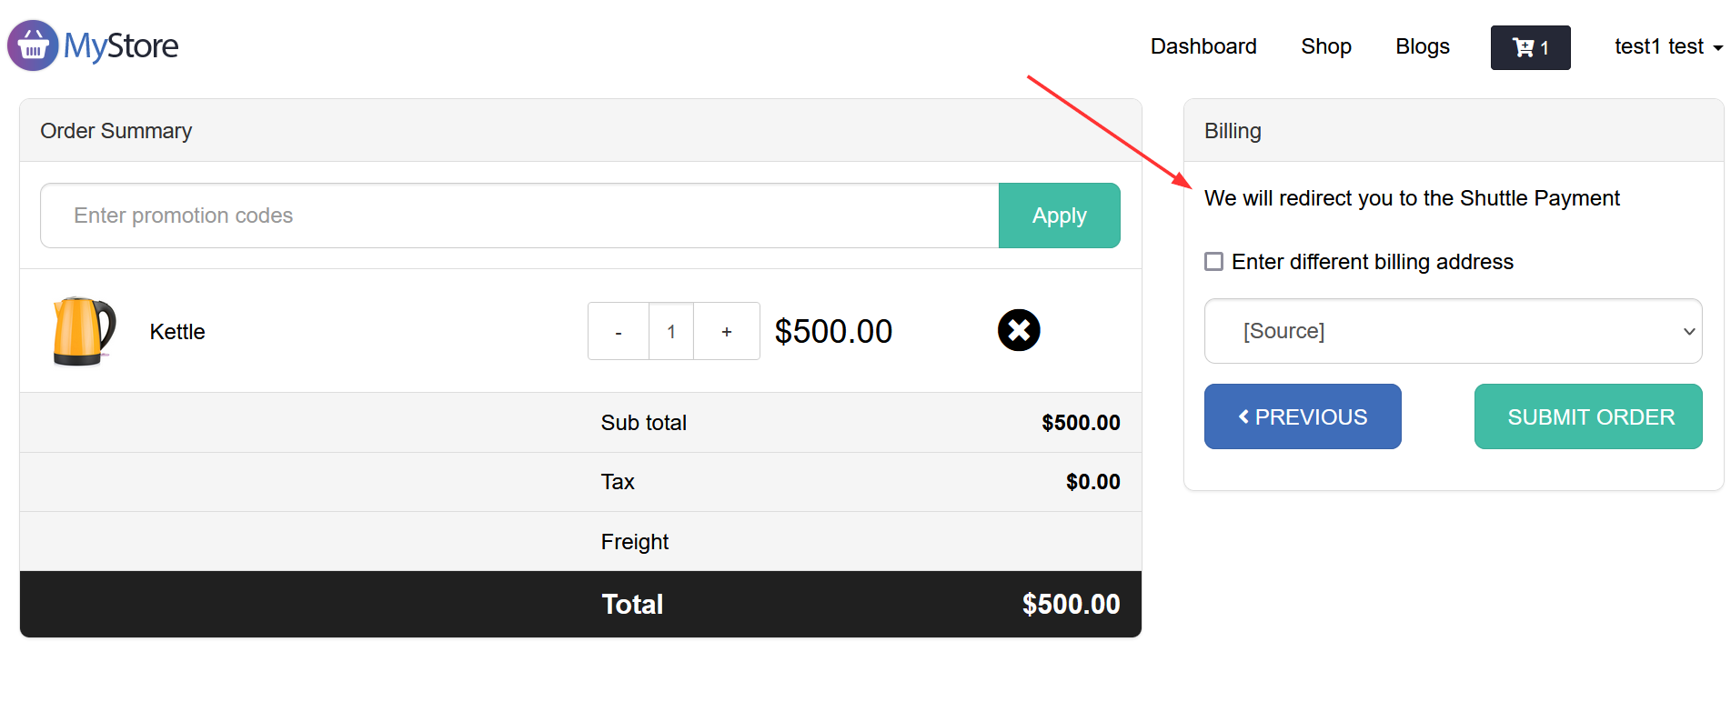Increase Kettle quantity with plus button
Image resolution: width=1731 pixels, height=712 pixels.
pyautogui.click(x=727, y=331)
